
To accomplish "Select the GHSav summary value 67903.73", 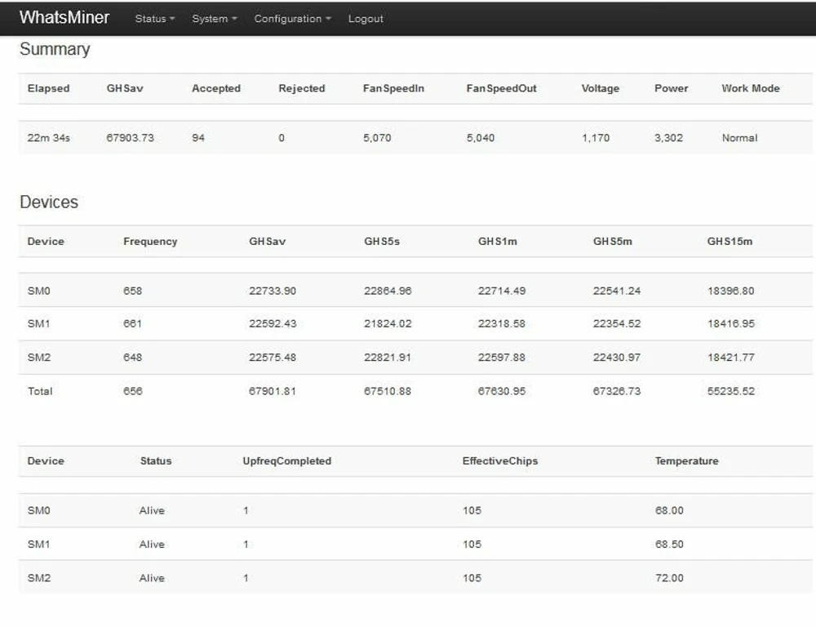I will (x=130, y=138).
